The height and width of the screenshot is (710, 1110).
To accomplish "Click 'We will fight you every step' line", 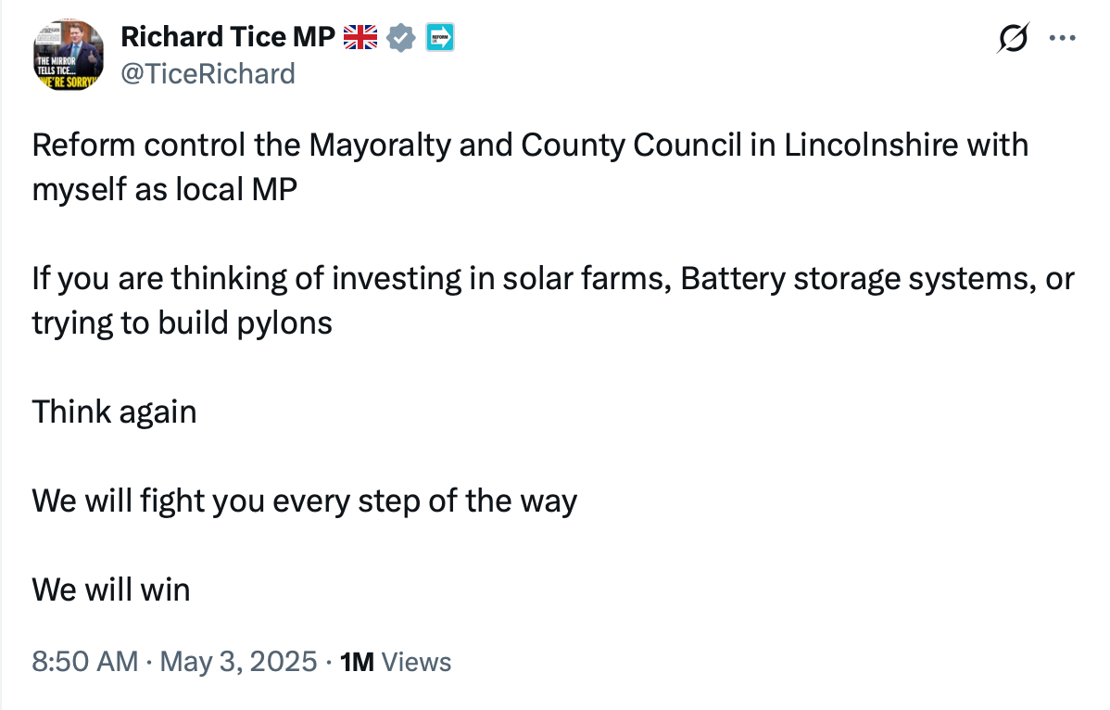I will point(304,501).
